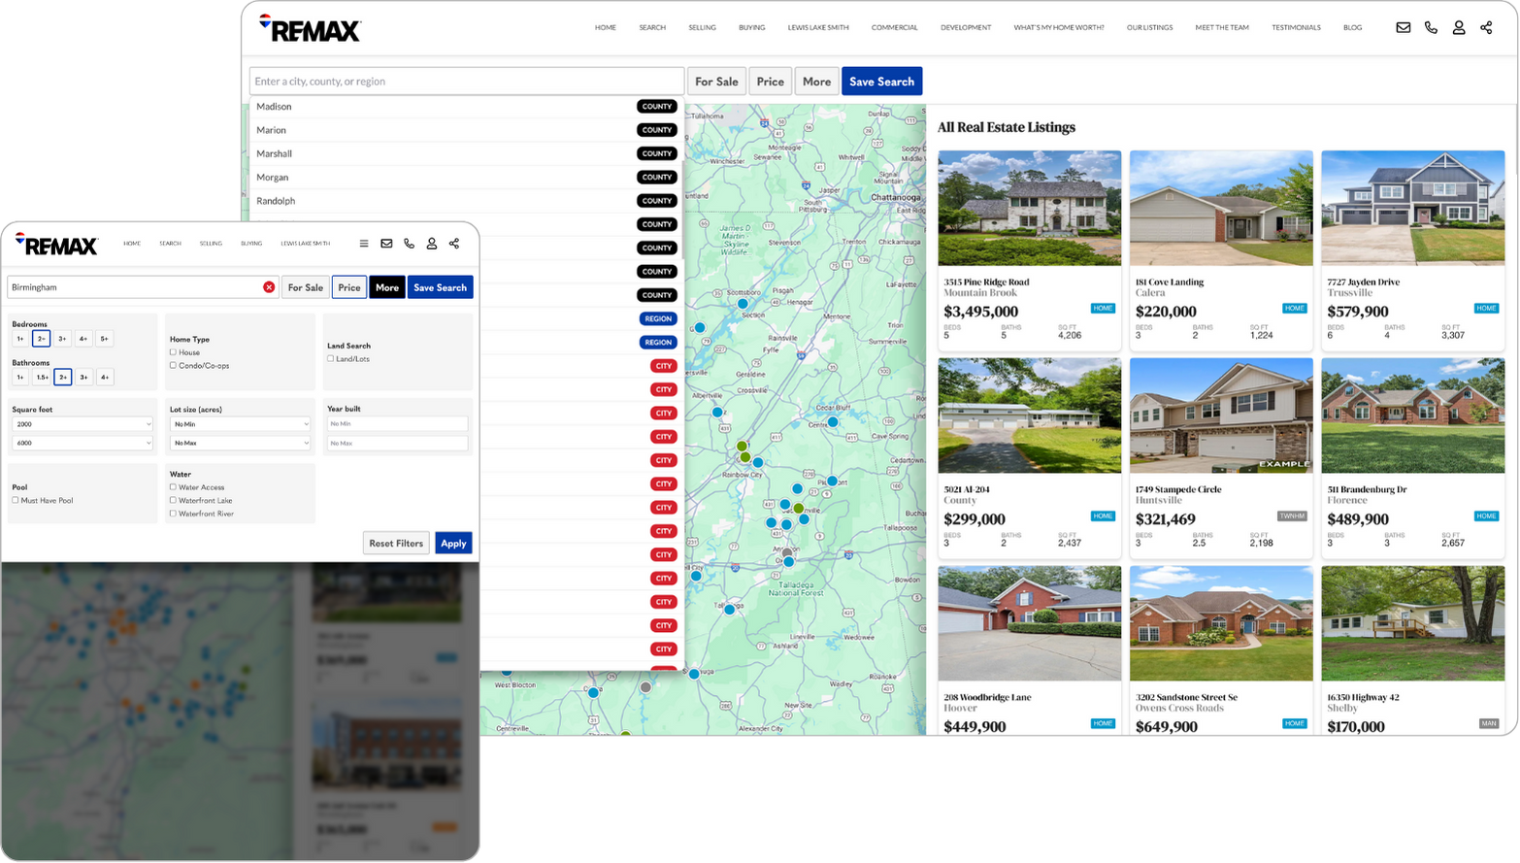Click the city, county, or region search field

[x=467, y=82]
